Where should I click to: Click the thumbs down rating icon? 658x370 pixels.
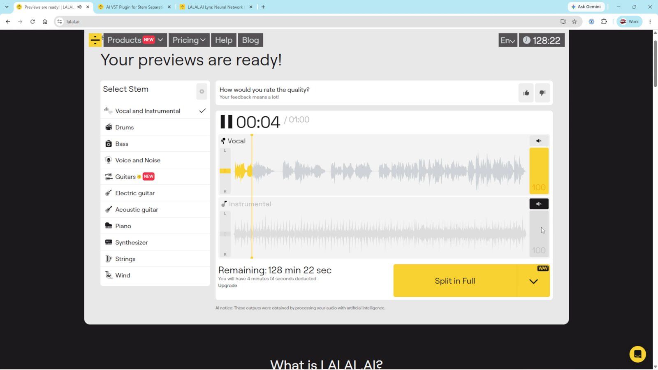click(542, 93)
